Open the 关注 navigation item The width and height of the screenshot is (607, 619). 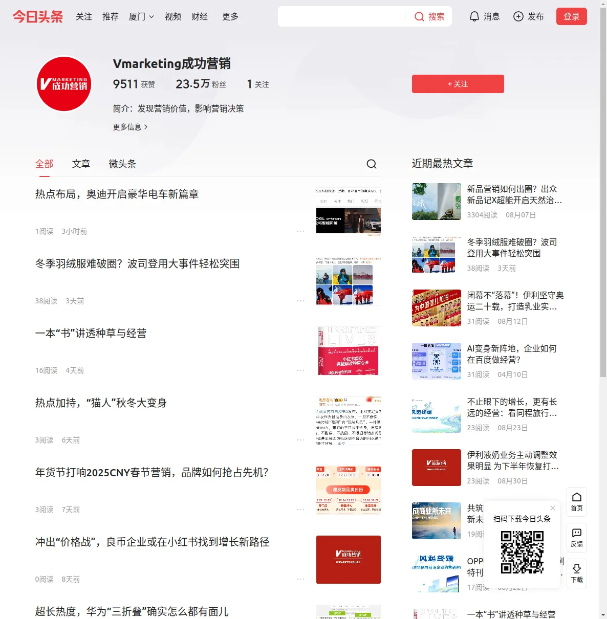tap(84, 16)
